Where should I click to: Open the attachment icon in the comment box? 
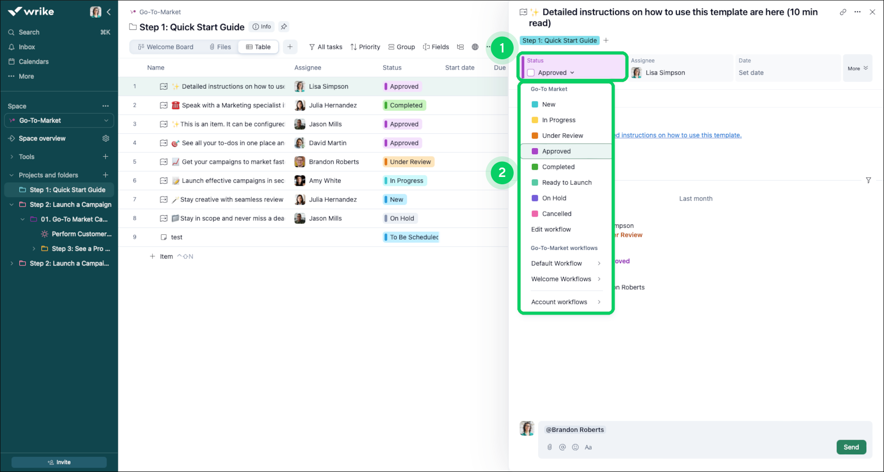[549, 447]
